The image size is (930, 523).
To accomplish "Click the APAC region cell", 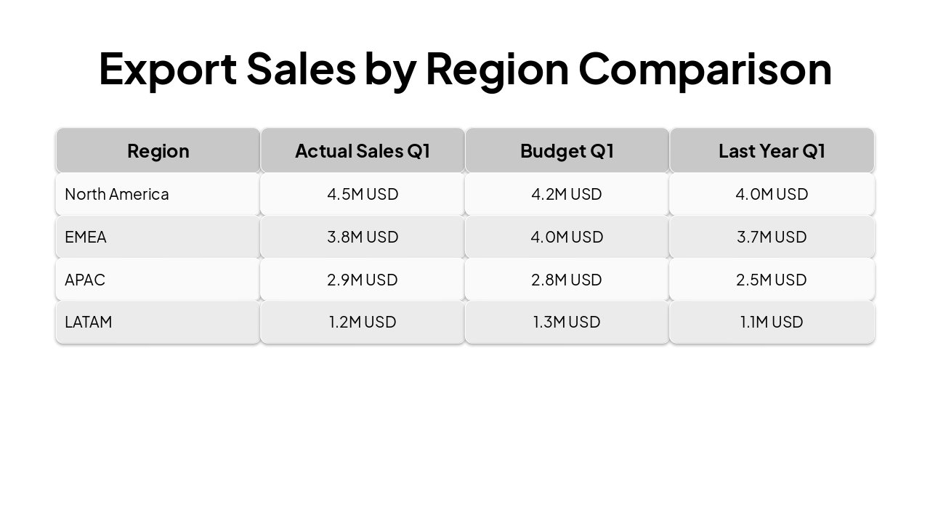I will 85,280.
